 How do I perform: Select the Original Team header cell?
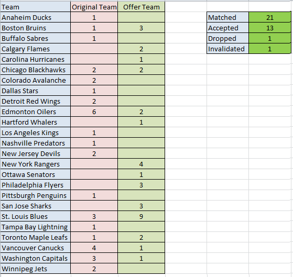(94, 7)
